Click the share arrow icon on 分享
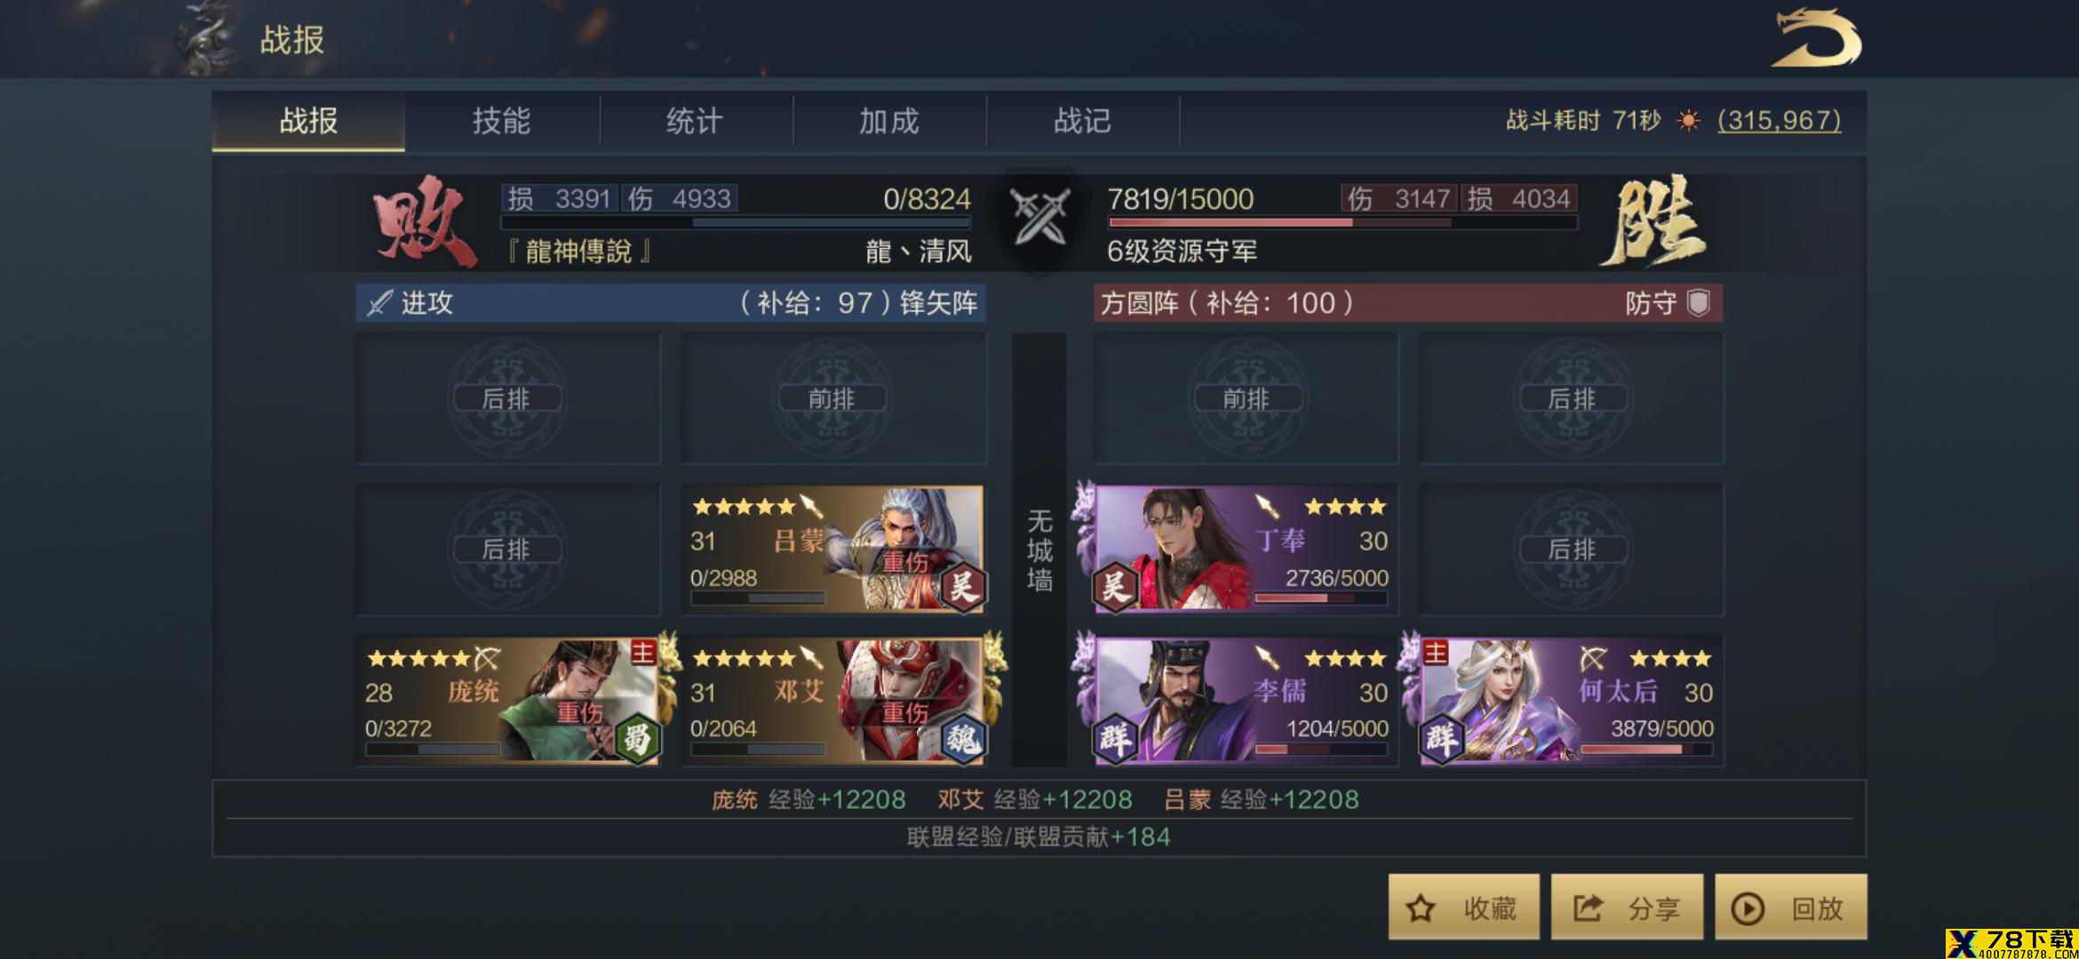The image size is (2079, 959). 1588,907
